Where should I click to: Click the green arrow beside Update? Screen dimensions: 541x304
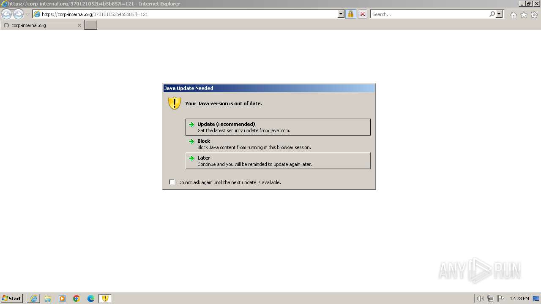(x=191, y=125)
